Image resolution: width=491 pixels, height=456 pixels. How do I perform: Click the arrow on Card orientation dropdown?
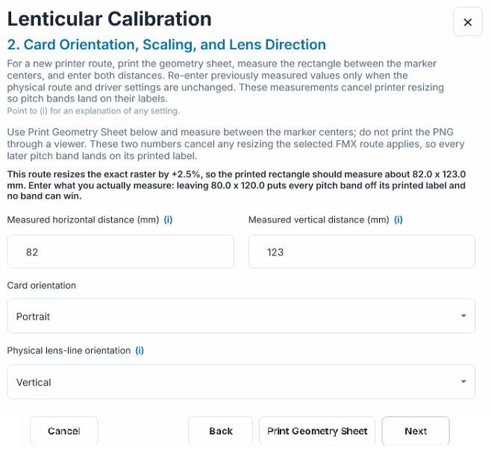[x=463, y=316]
